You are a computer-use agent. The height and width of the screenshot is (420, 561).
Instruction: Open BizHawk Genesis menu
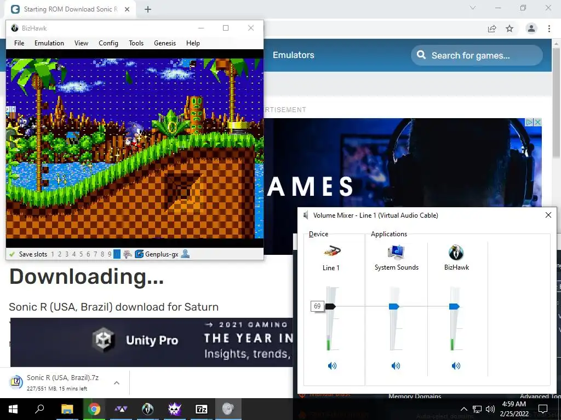click(x=165, y=43)
